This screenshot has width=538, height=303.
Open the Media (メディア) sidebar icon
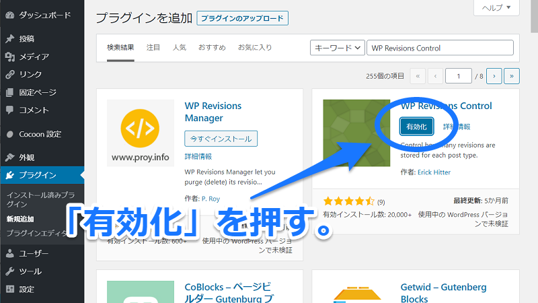coord(9,57)
